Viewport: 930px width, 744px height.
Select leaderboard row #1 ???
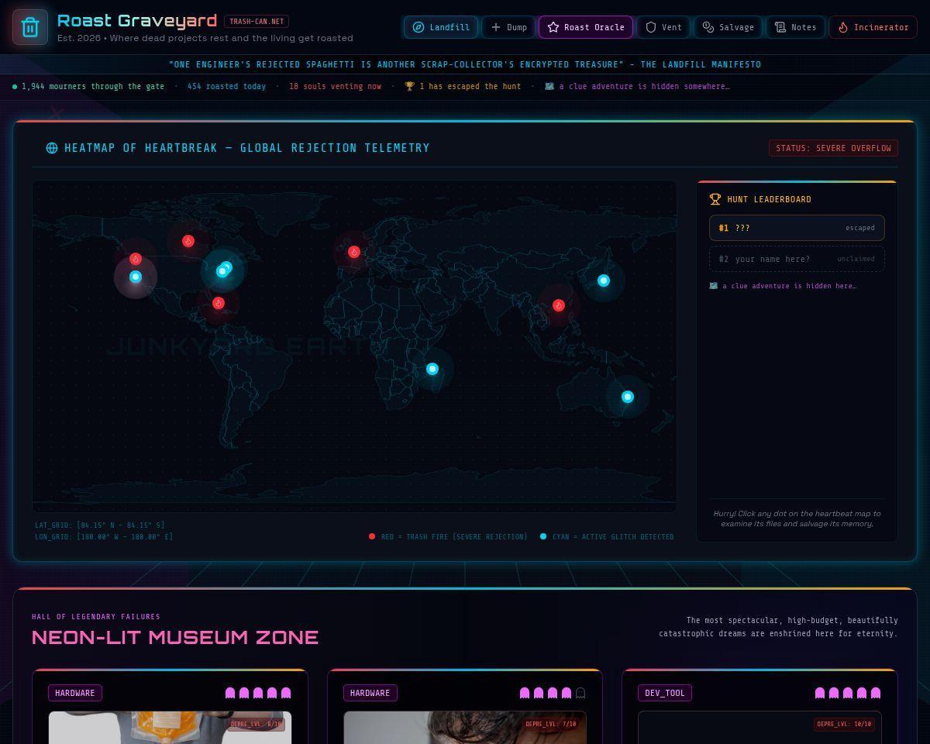[x=797, y=228]
